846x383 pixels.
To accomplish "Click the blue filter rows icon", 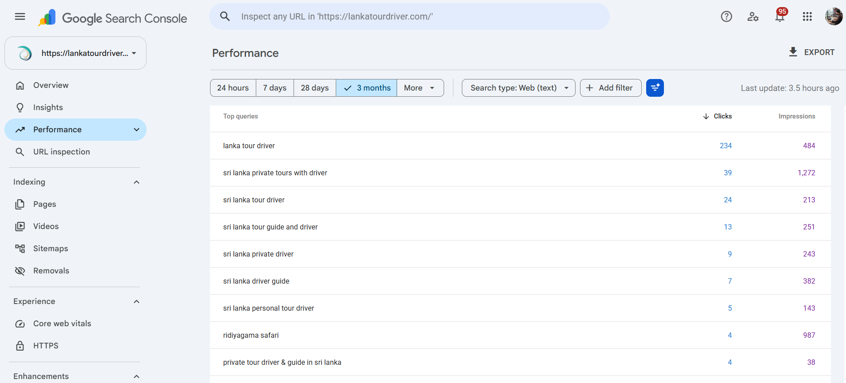I will tap(655, 88).
